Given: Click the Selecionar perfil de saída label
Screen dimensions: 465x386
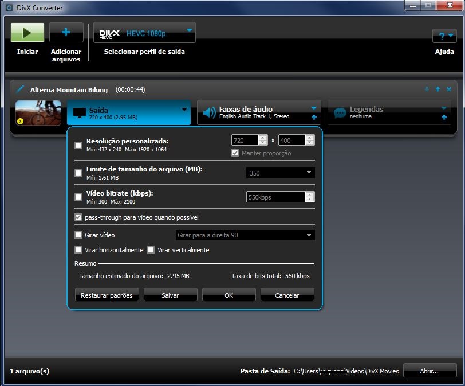Looking at the screenshot, I should (x=144, y=52).
